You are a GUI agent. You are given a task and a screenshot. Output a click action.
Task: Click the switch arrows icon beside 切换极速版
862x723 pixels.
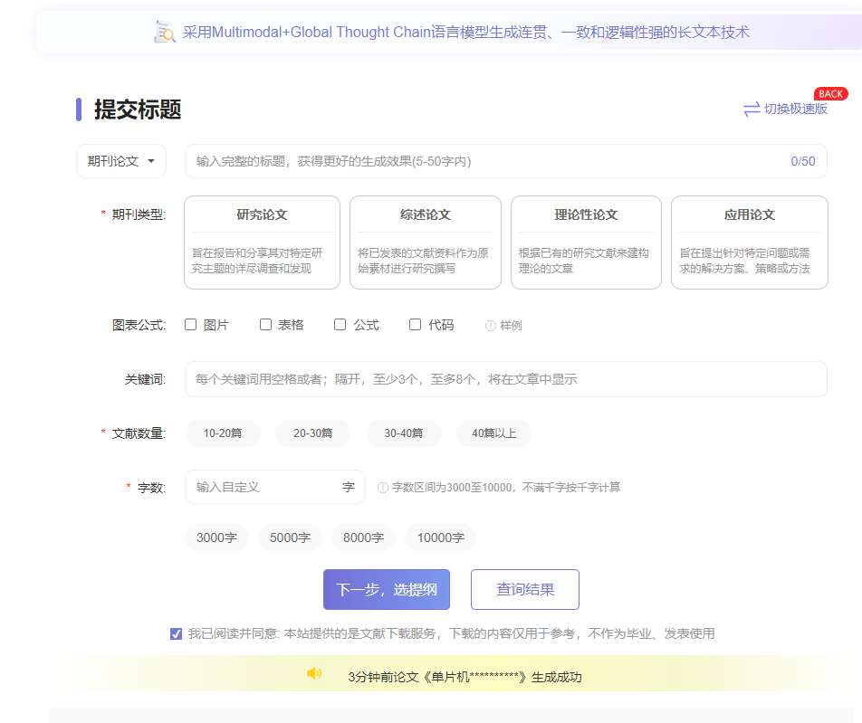click(752, 109)
